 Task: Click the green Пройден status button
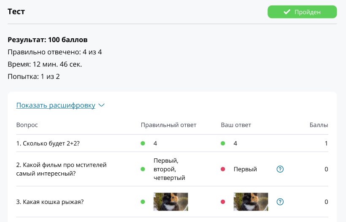302,12
